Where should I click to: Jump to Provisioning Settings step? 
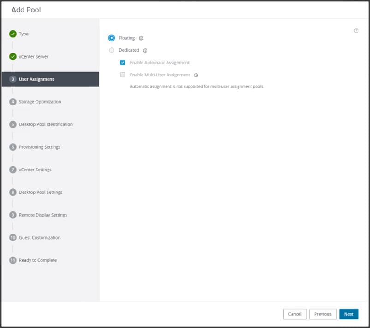point(40,147)
